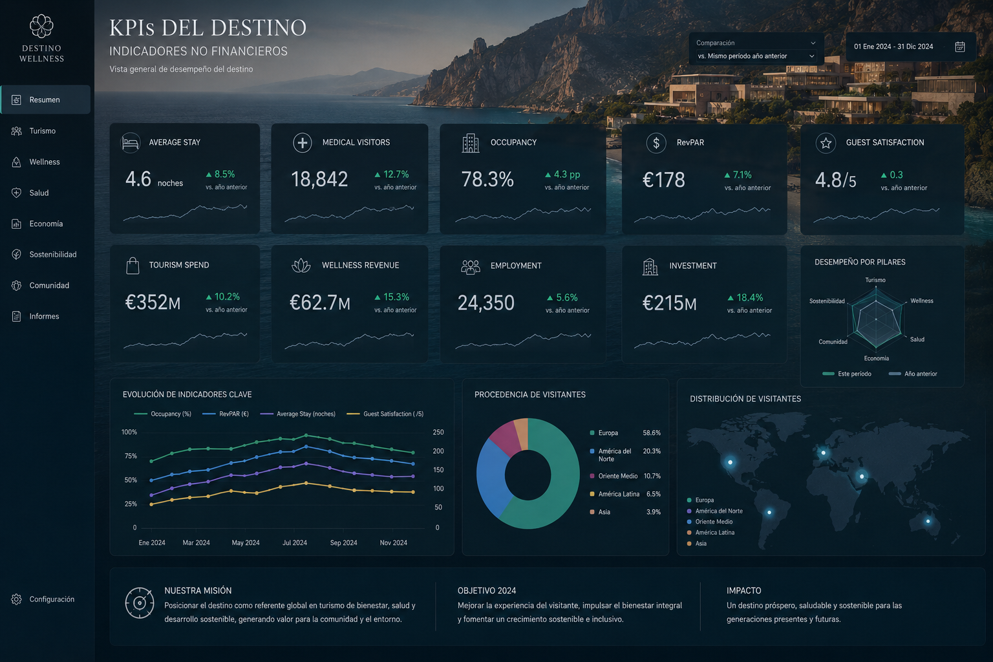Click the Tourism Spend bag icon
Screen dimensions: 993x662
click(133, 265)
